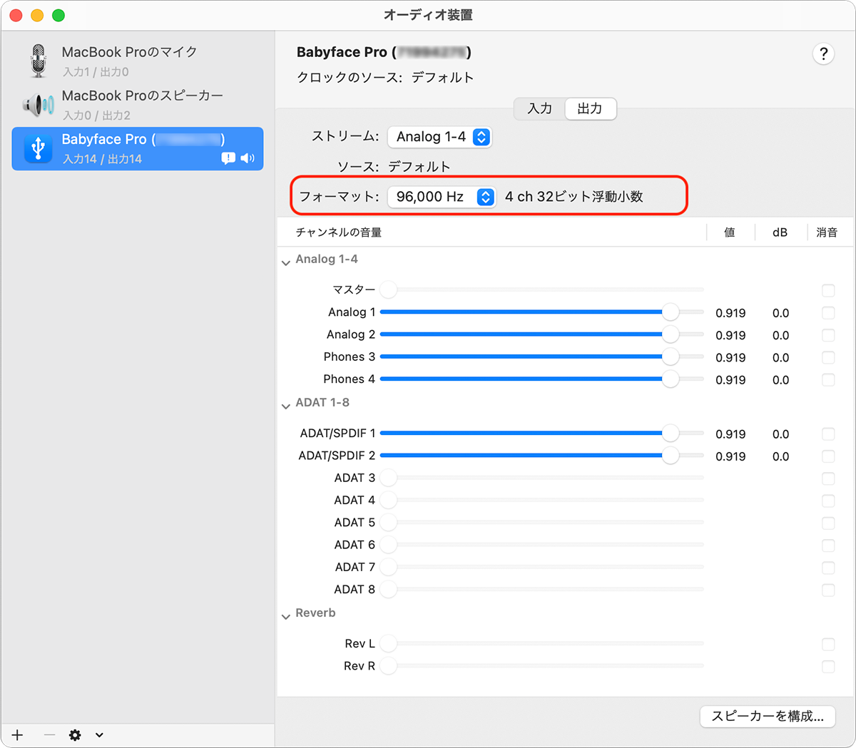856x748 pixels.
Task: Click the plus icon to add device
Action: pyautogui.click(x=18, y=735)
